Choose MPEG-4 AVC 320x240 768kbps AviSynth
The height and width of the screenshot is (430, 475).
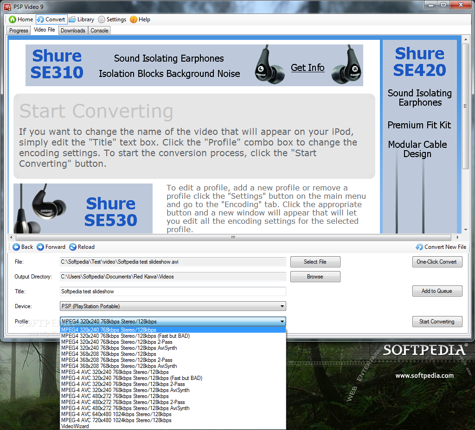173,390
